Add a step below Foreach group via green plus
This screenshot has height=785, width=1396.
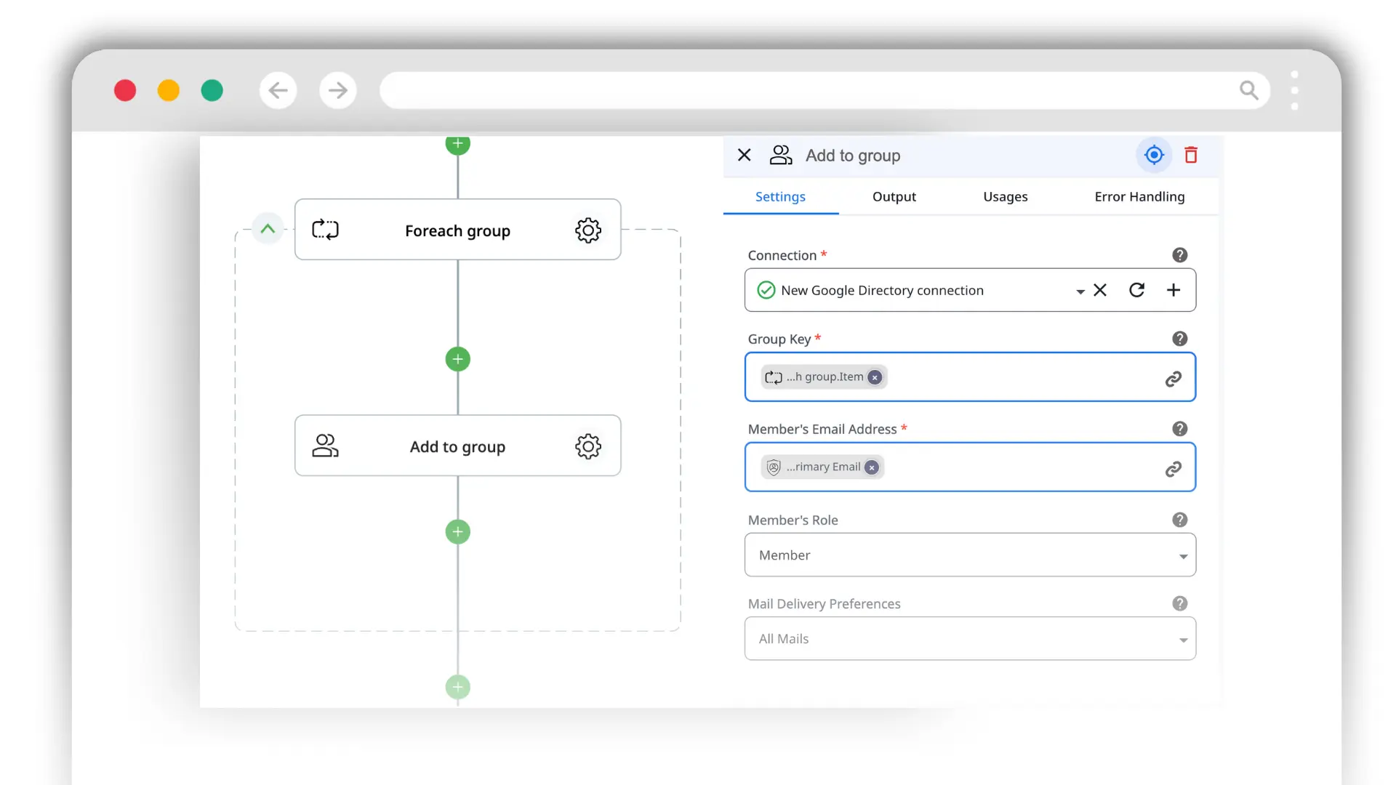[457, 359]
